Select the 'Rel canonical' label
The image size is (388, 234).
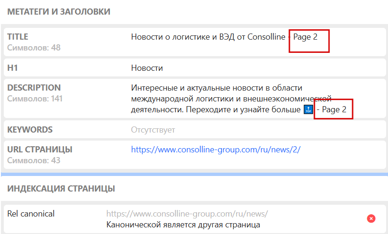(x=31, y=214)
